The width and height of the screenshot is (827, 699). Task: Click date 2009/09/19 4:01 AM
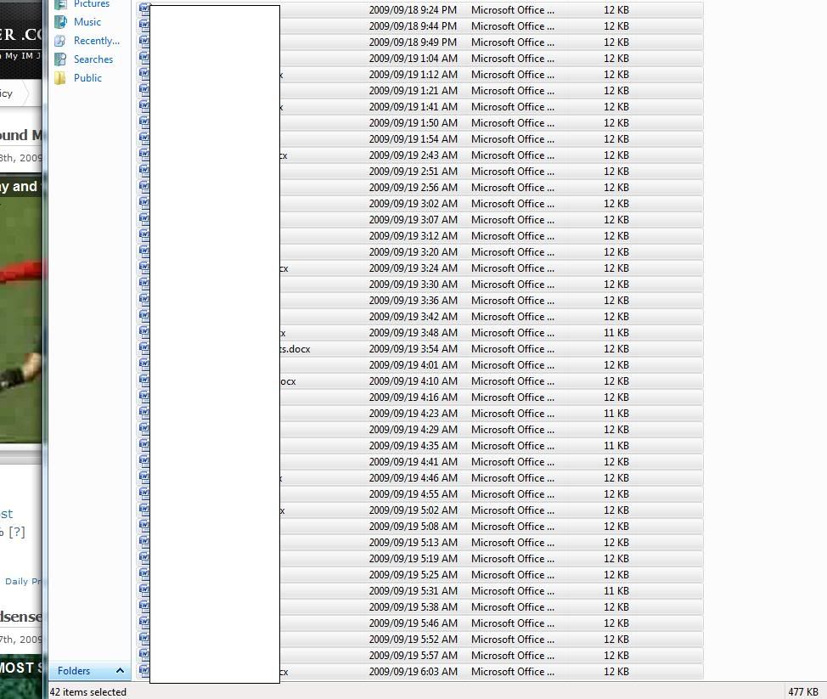(x=413, y=365)
